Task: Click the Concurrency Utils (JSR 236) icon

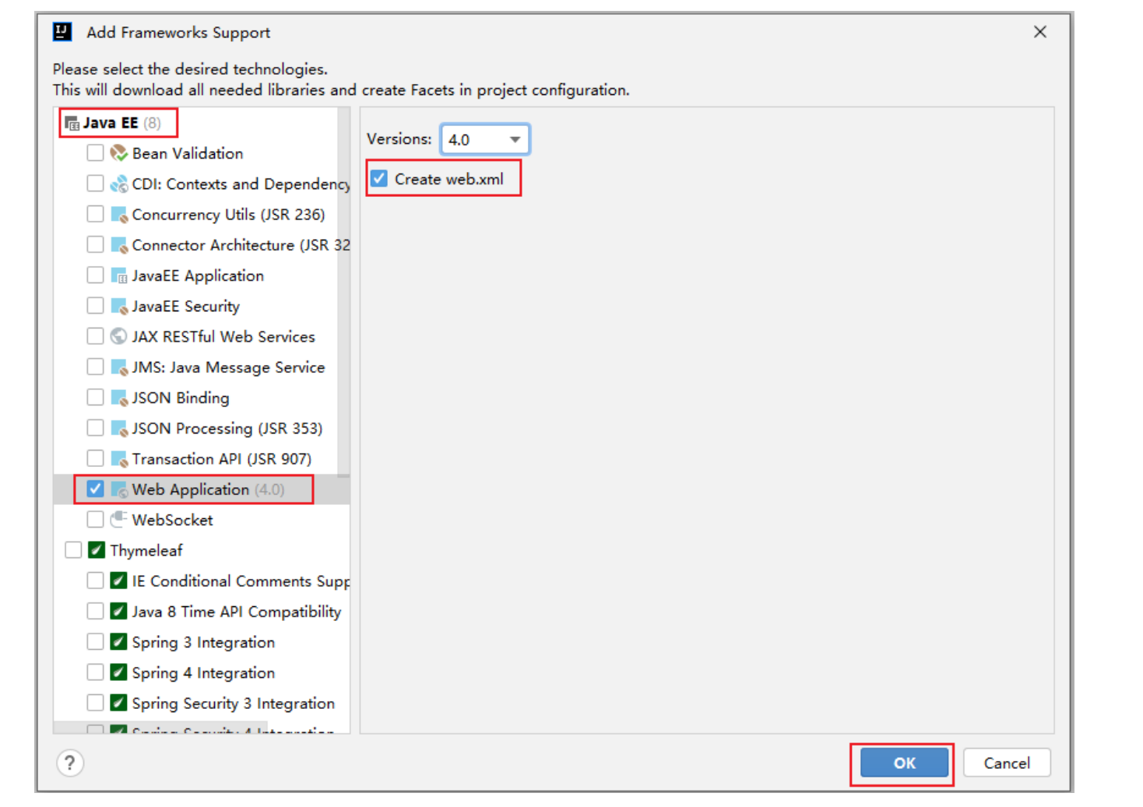Action: tap(119, 214)
